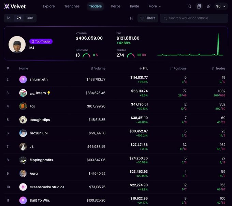
Task: Click the PnL sparkline chart
Action: 190,45
